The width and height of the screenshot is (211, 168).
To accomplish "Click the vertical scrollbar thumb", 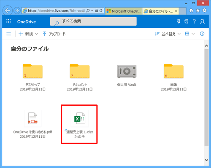I will pyautogui.click(x=206, y=98).
